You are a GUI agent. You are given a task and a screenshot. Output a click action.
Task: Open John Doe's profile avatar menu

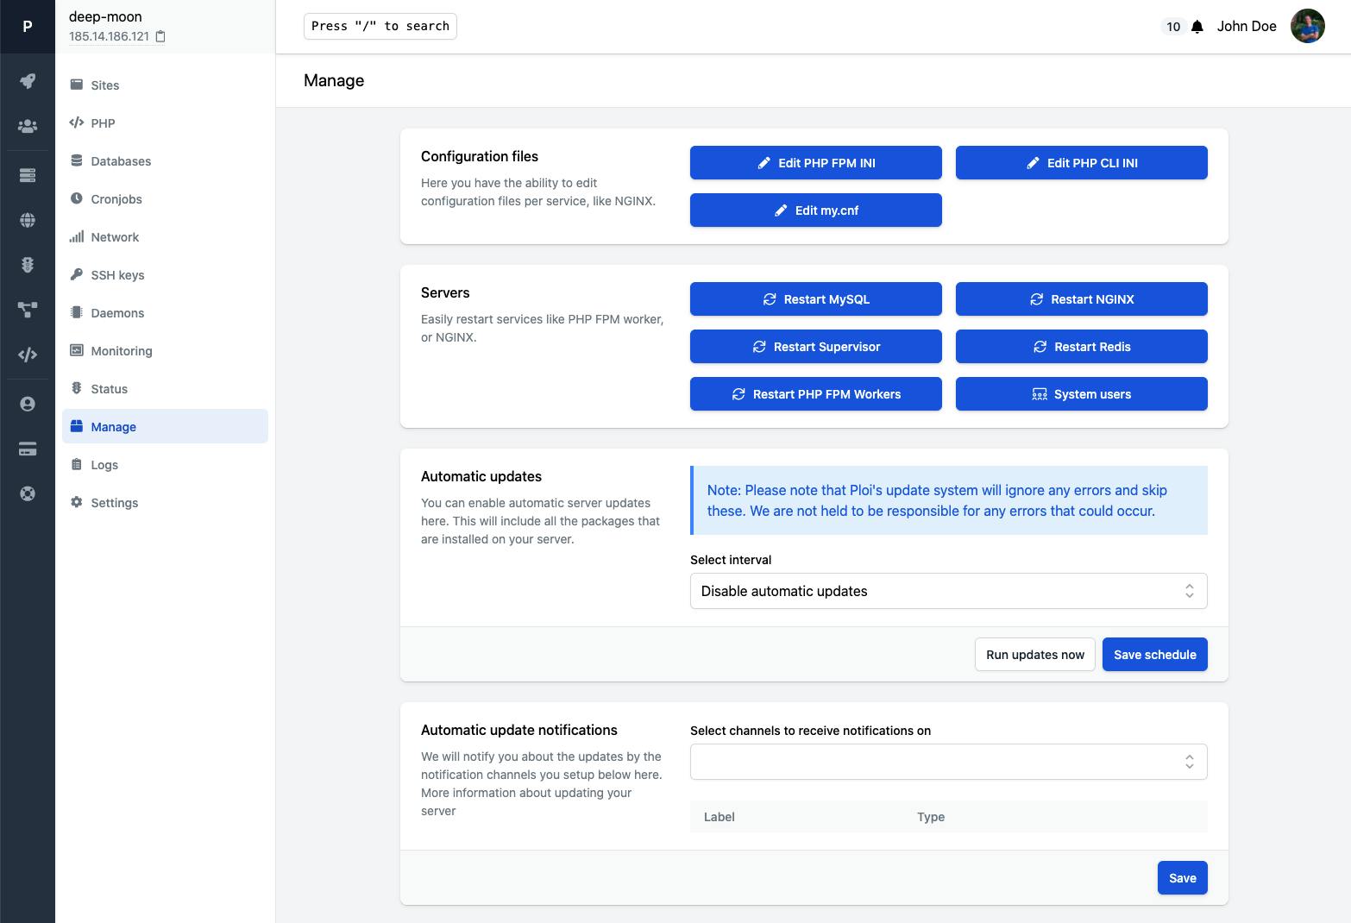click(1308, 26)
